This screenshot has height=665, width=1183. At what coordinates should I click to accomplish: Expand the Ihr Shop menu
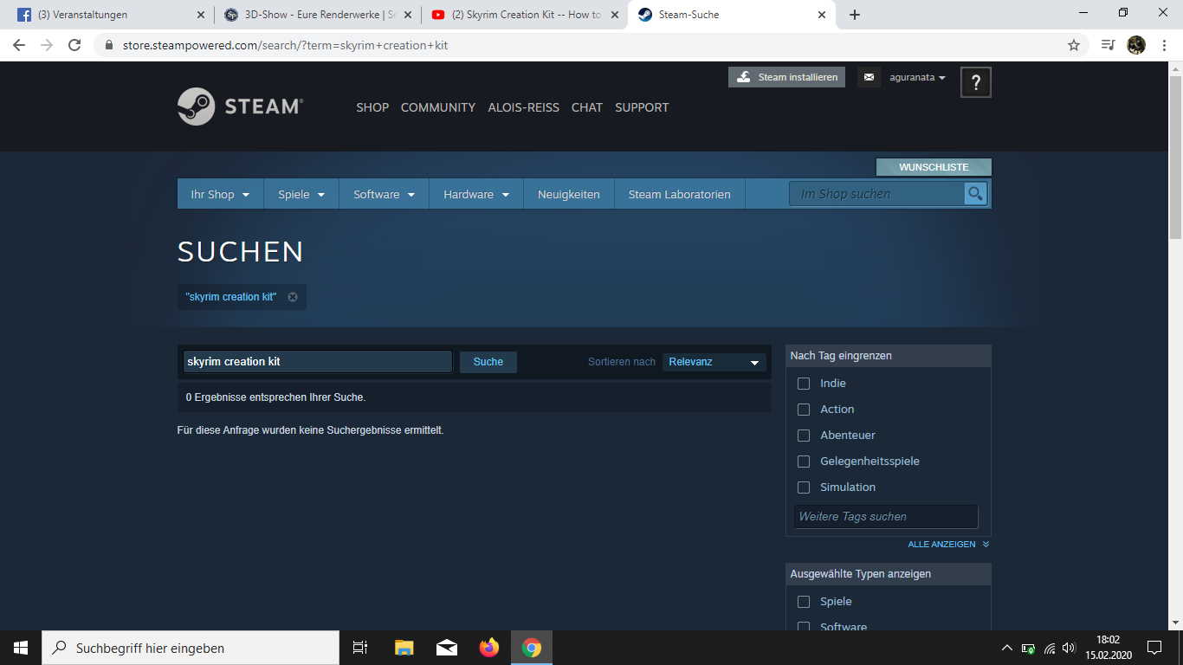coord(220,194)
